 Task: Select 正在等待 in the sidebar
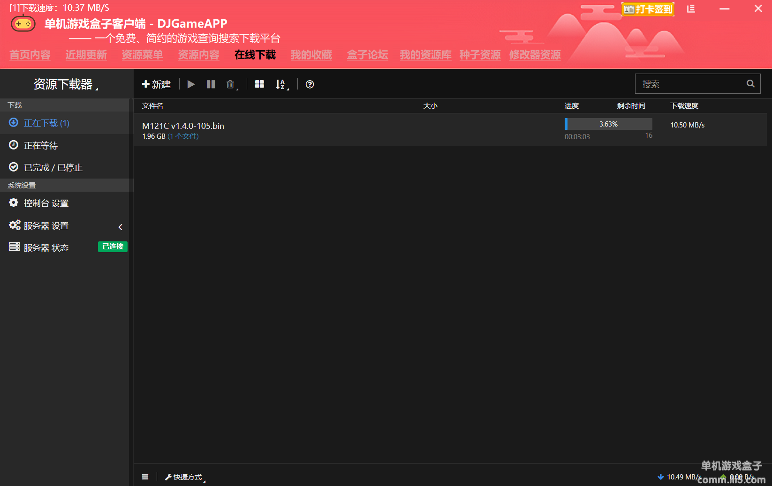click(x=64, y=146)
